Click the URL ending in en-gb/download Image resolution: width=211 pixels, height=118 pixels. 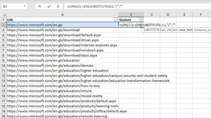(62, 30)
